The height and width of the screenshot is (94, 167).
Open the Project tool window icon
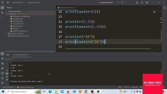point(2,8)
